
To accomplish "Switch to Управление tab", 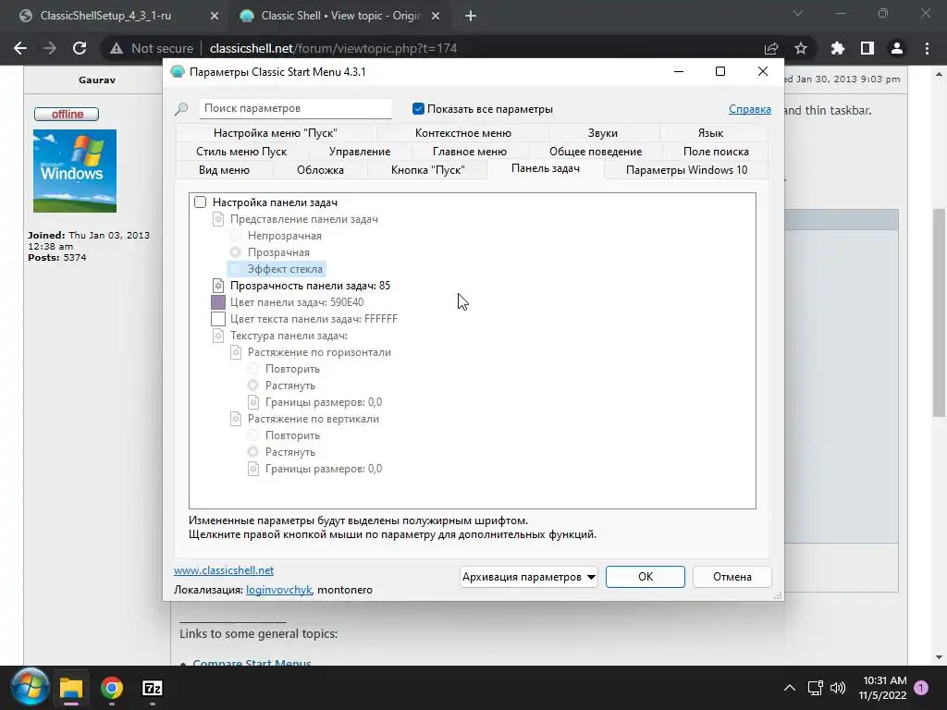I will tap(360, 152).
